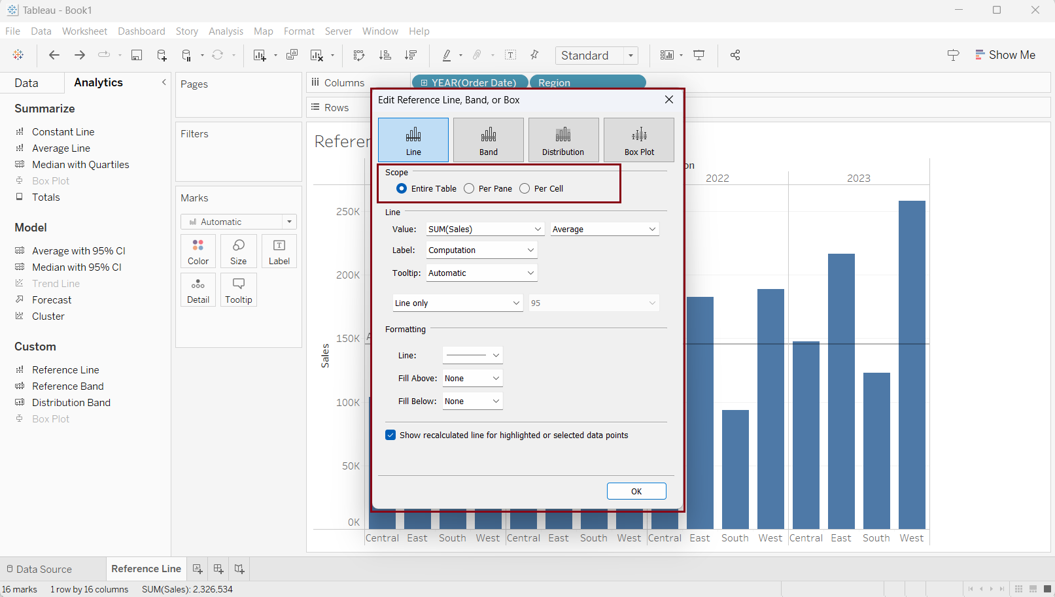Open the Color marks card
Image resolution: width=1055 pixels, height=597 pixels.
click(x=198, y=251)
